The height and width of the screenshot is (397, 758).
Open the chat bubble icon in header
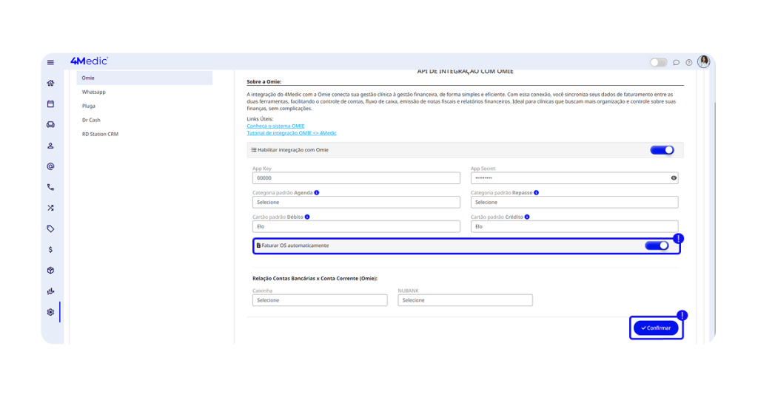pos(676,62)
